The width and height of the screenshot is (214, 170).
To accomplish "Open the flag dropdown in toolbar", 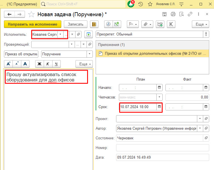I will click(x=133, y=24).
